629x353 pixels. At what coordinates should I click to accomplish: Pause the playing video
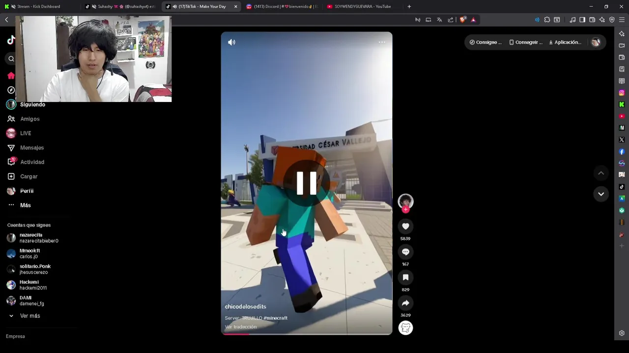307,183
